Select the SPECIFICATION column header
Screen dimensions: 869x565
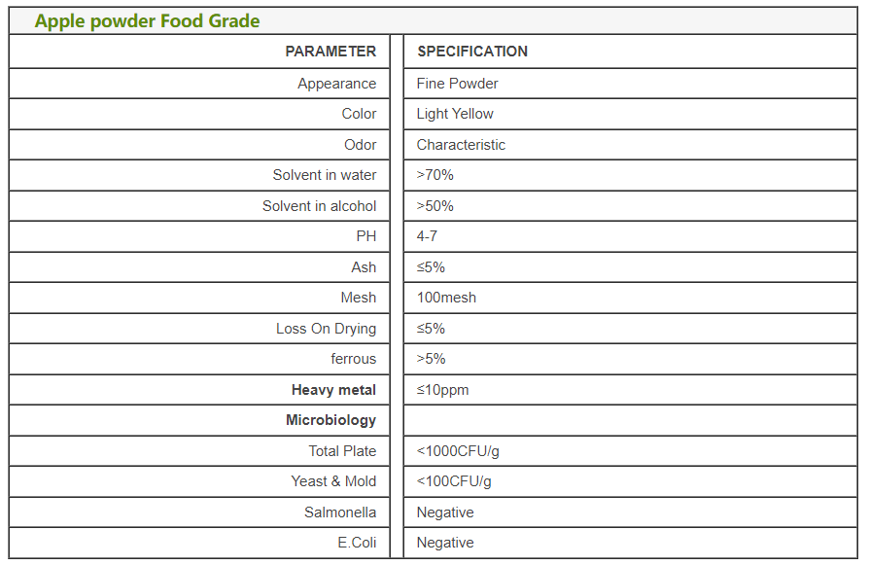472,52
